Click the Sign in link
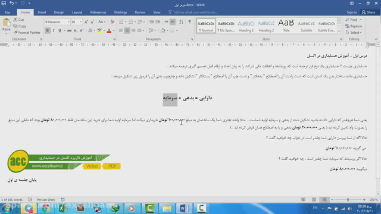 pyautogui.click(x=352, y=12)
